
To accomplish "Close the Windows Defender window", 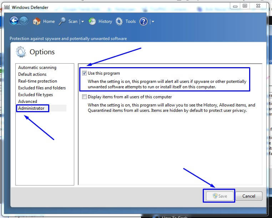I will 258,6.
